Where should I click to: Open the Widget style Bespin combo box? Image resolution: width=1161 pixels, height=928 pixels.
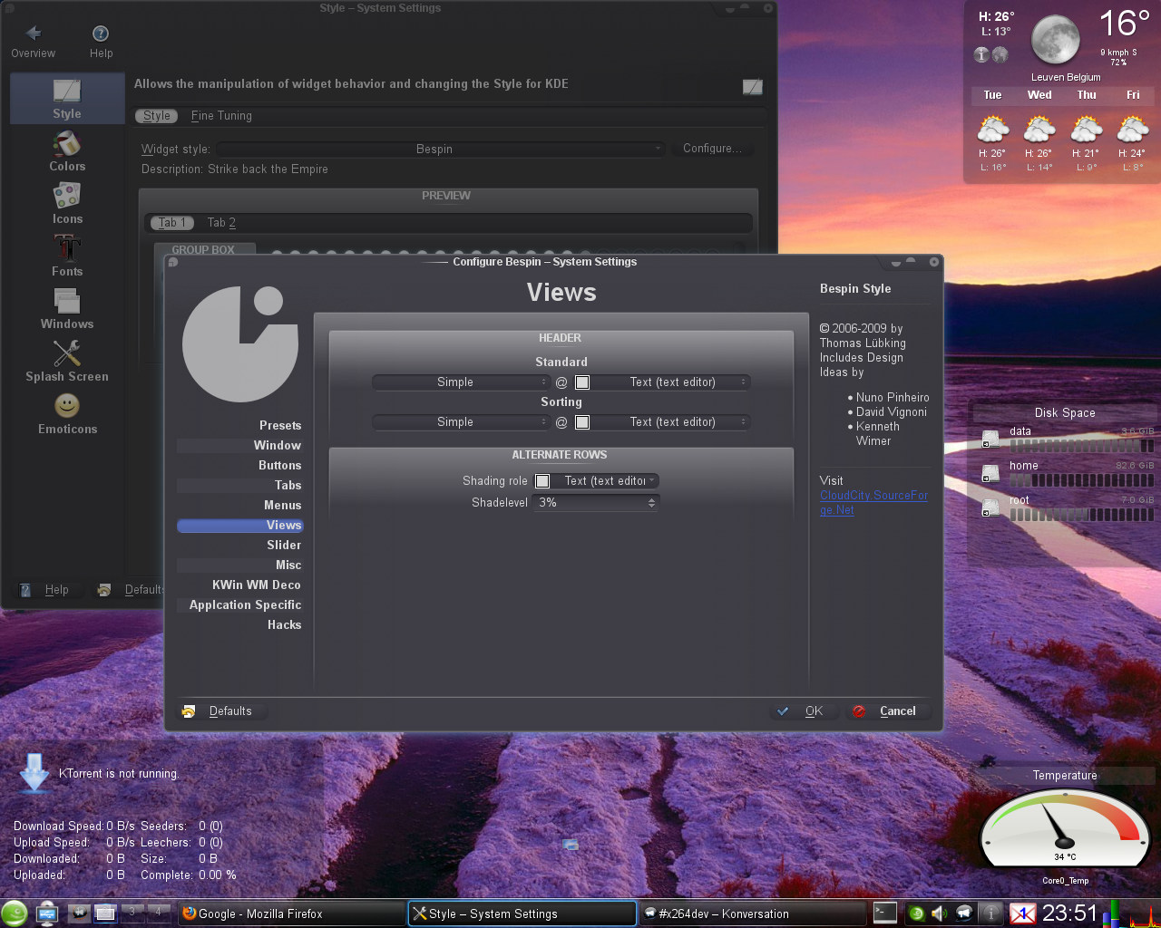440,149
